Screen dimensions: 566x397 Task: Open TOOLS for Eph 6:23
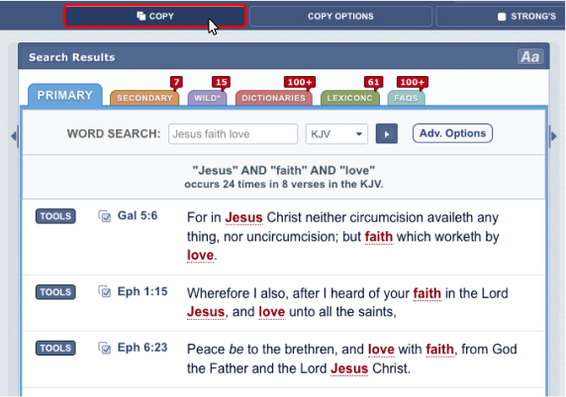pos(55,348)
